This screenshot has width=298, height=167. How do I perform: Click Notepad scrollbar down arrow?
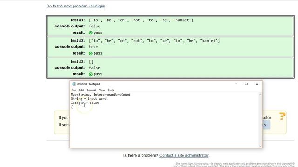260,146
